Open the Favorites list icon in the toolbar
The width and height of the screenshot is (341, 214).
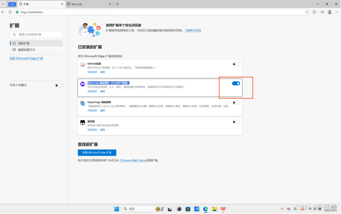(x=322, y=12)
